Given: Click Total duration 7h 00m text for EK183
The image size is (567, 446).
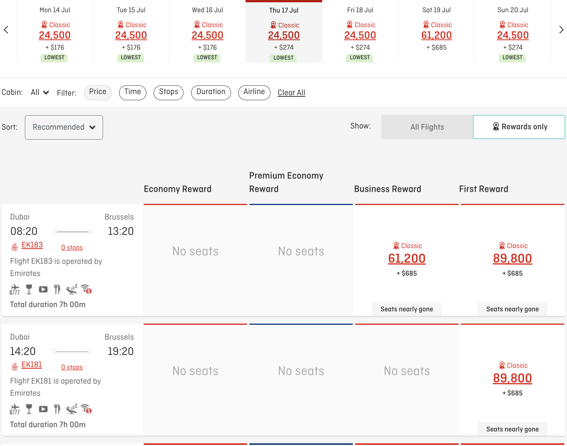Looking at the screenshot, I should [48, 304].
